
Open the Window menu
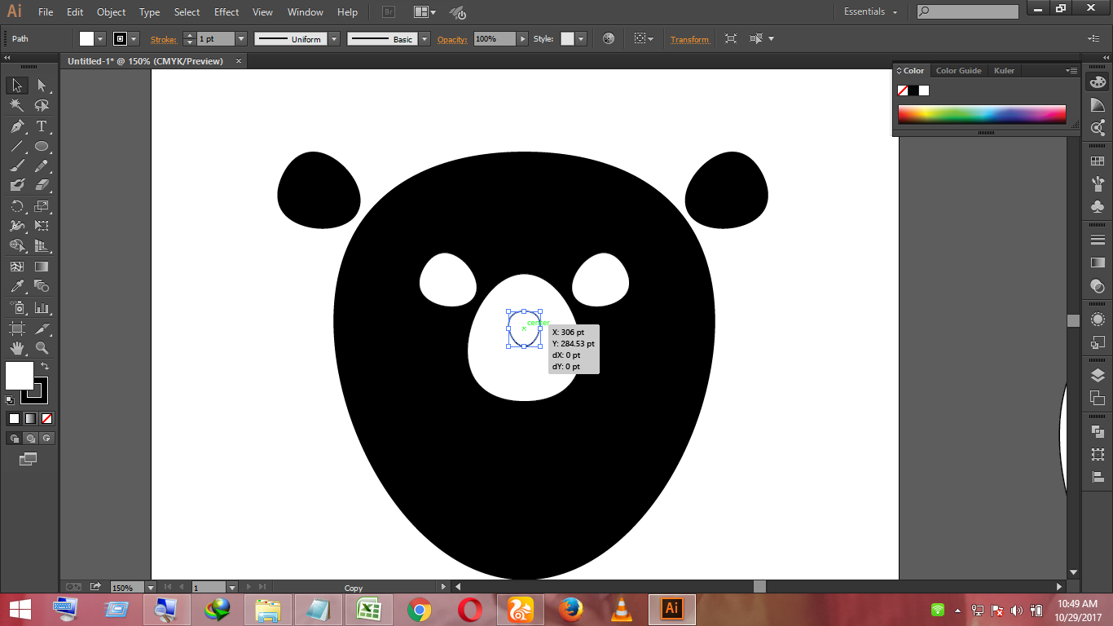click(306, 12)
